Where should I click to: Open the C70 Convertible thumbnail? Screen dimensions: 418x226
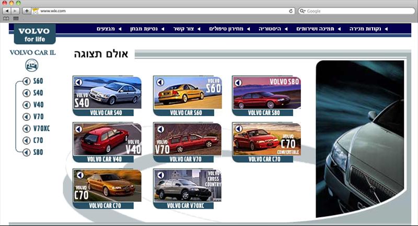(267, 139)
